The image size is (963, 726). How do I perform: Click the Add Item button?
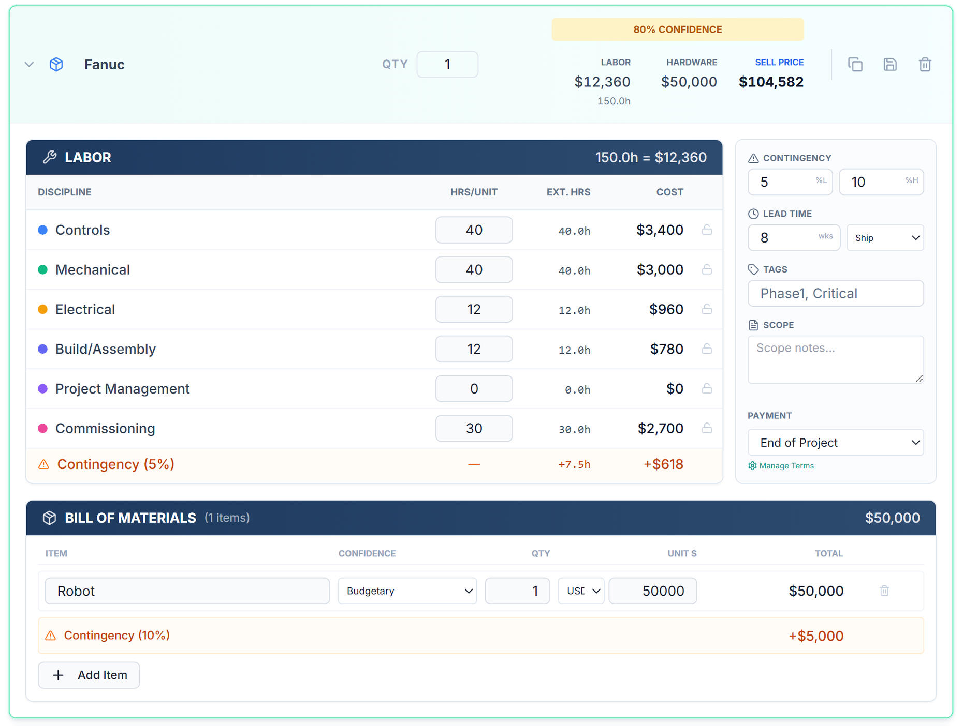tap(89, 675)
